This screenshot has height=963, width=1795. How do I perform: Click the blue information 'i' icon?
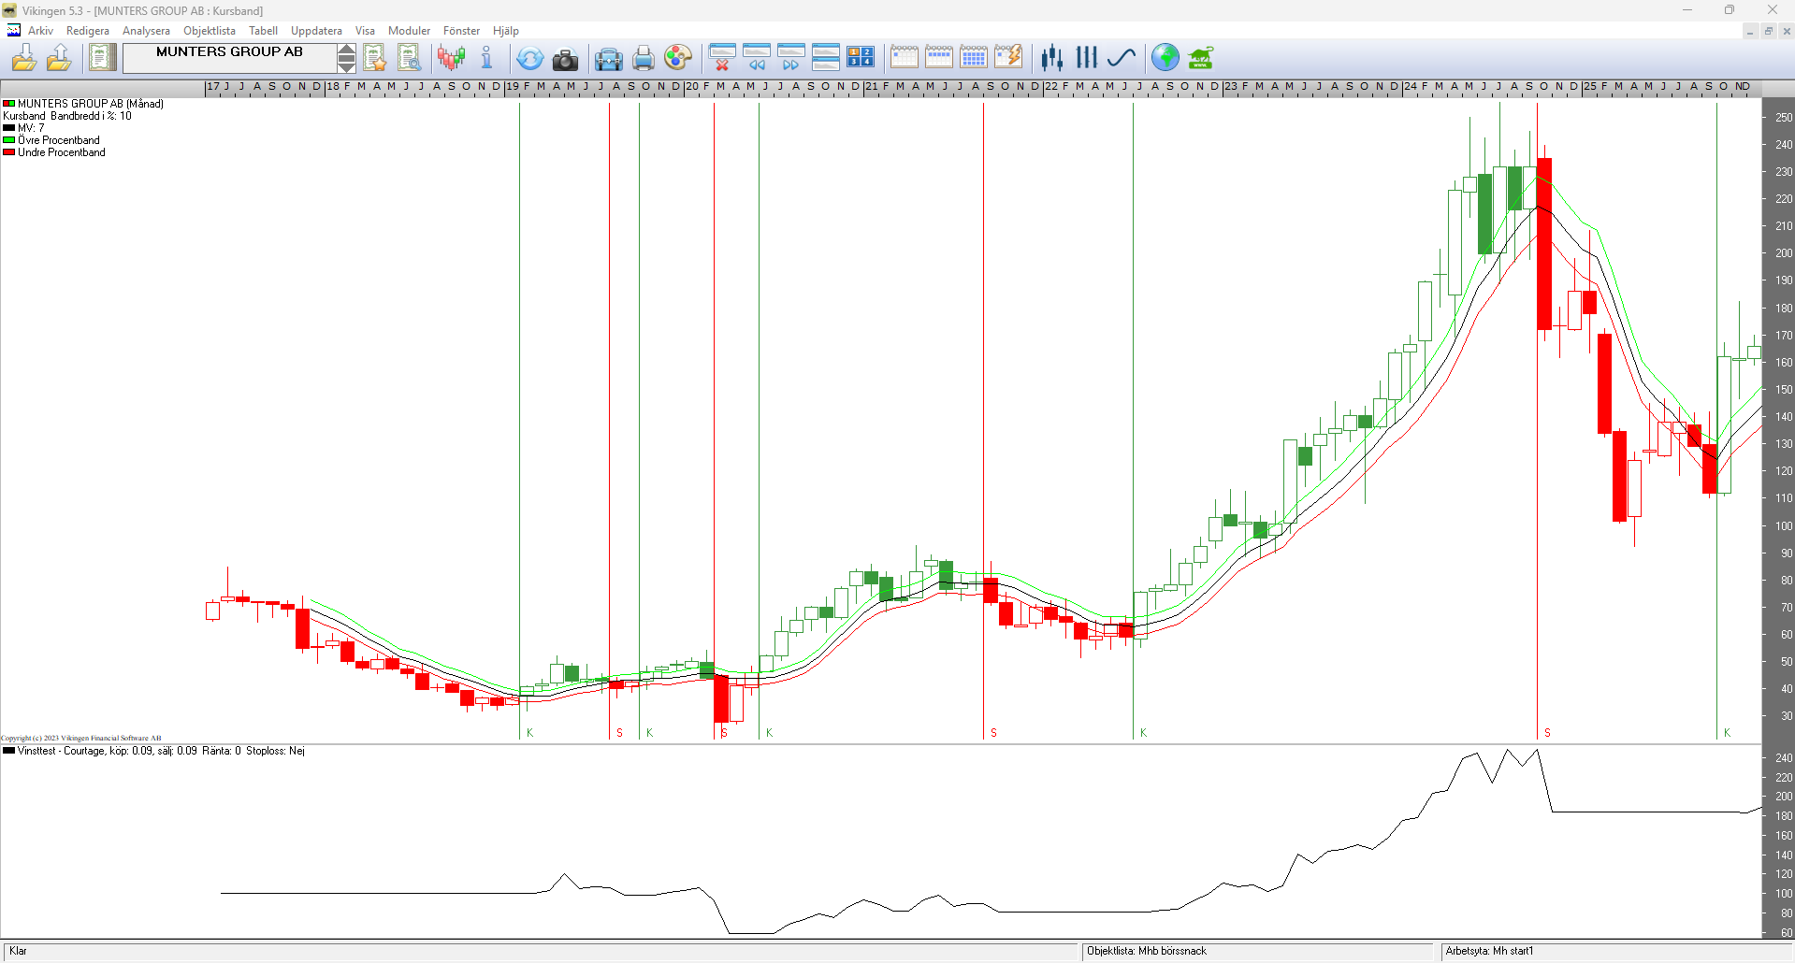(x=486, y=58)
